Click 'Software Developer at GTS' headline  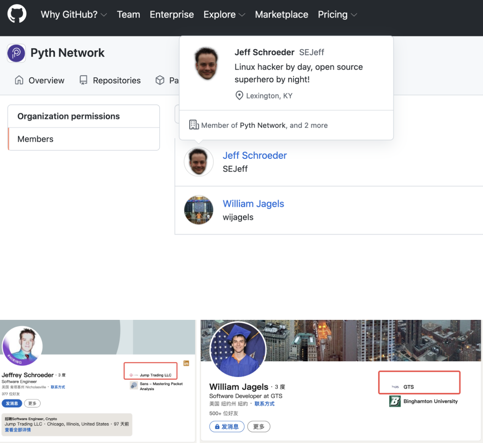point(246,396)
